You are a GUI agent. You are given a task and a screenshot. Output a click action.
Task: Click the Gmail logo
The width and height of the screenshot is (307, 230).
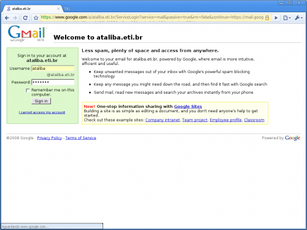27,34
